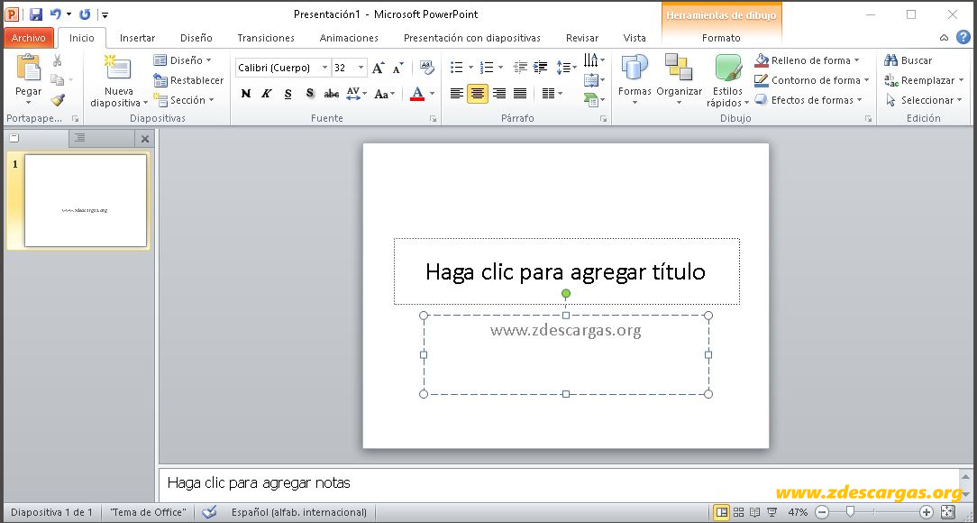Click the zoom slider handle

(849, 512)
